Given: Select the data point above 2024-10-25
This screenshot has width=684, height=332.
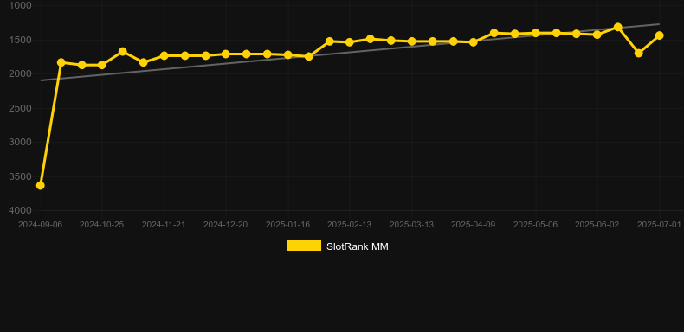Looking at the screenshot, I should [x=102, y=65].
